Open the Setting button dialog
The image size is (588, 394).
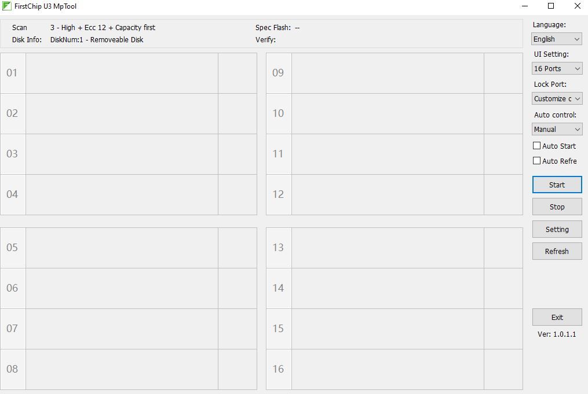(x=557, y=229)
